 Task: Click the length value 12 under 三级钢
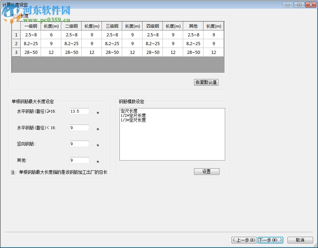pyautogui.click(x=132, y=52)
